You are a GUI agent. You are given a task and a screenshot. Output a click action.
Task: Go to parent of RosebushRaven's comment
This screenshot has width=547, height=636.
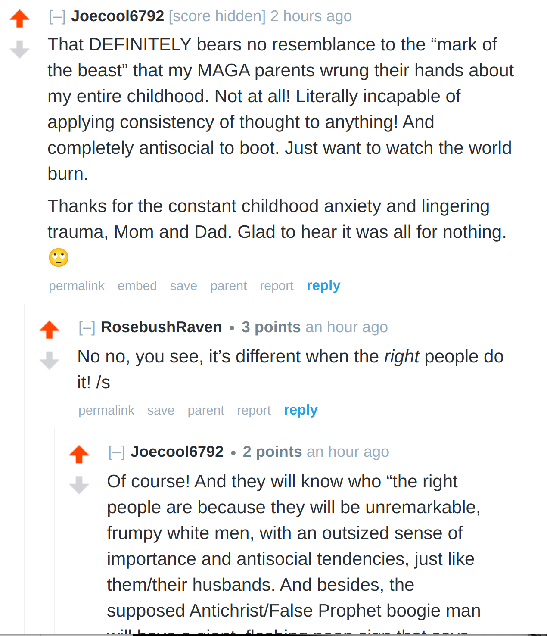click(206, 410)
